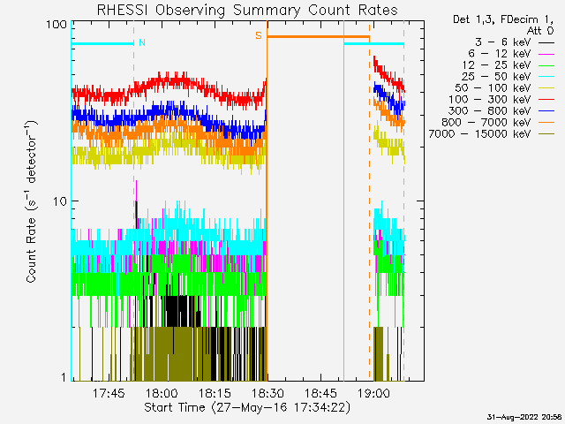Click the orange S marker at plot top
The height and width of the screenshot is (424, 565).
(x=259, y=36)
